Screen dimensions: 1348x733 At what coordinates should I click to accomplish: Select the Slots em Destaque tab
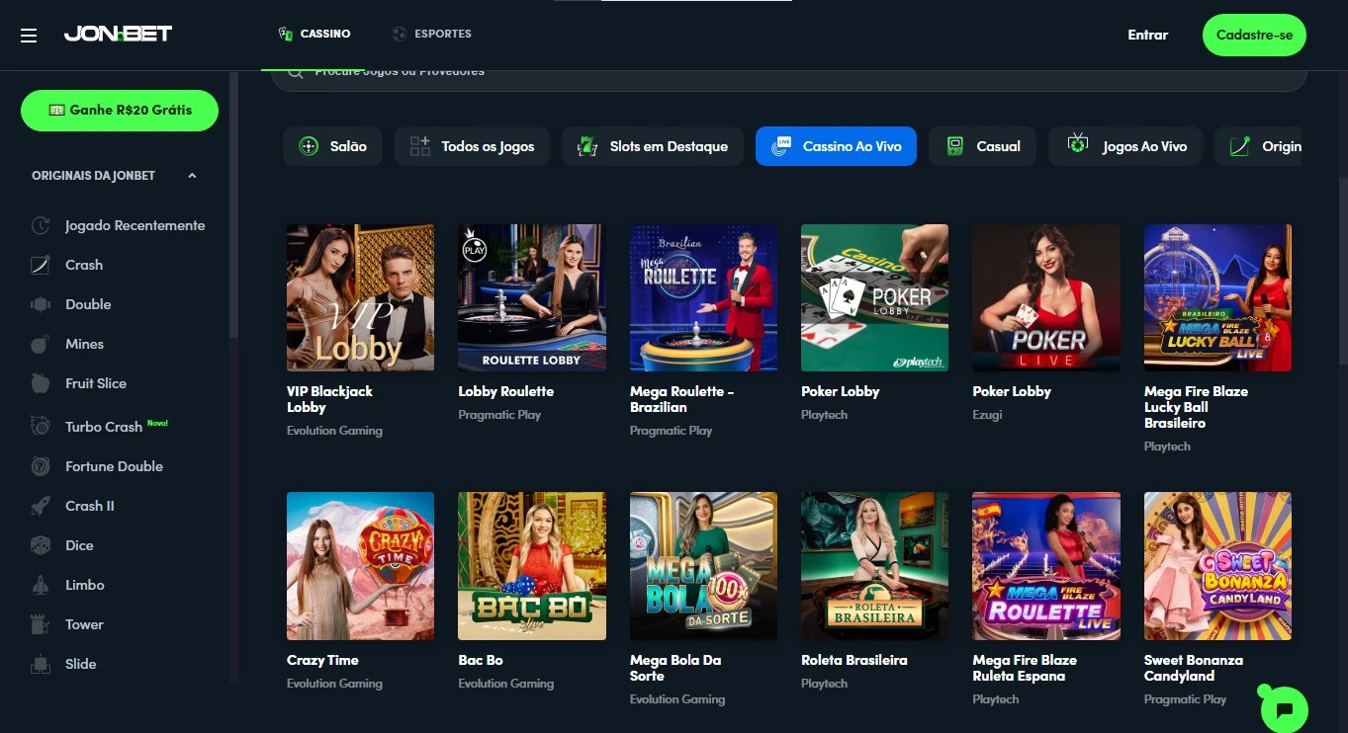(653, 146)
